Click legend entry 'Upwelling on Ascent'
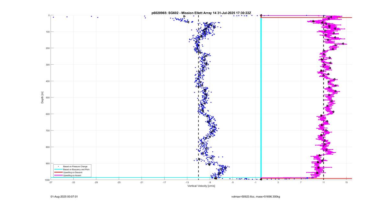This screenshot has width=389, height=202. click(72, 175)
